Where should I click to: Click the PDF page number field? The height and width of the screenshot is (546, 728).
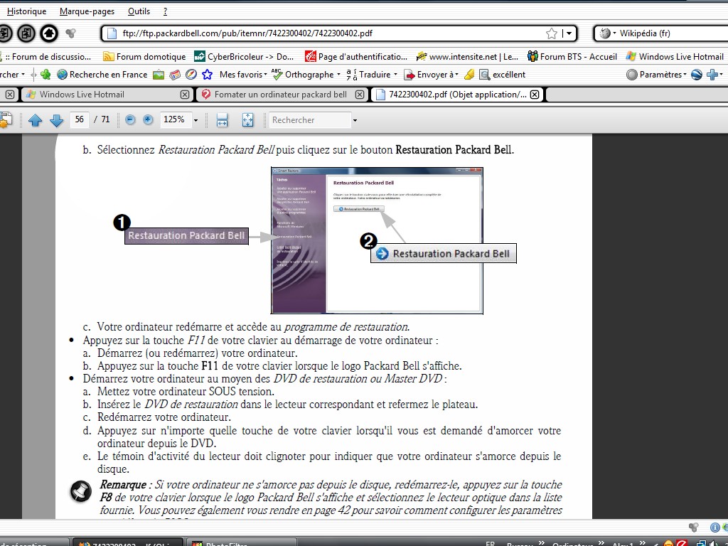pyautogui.click(x=79, y=119)
